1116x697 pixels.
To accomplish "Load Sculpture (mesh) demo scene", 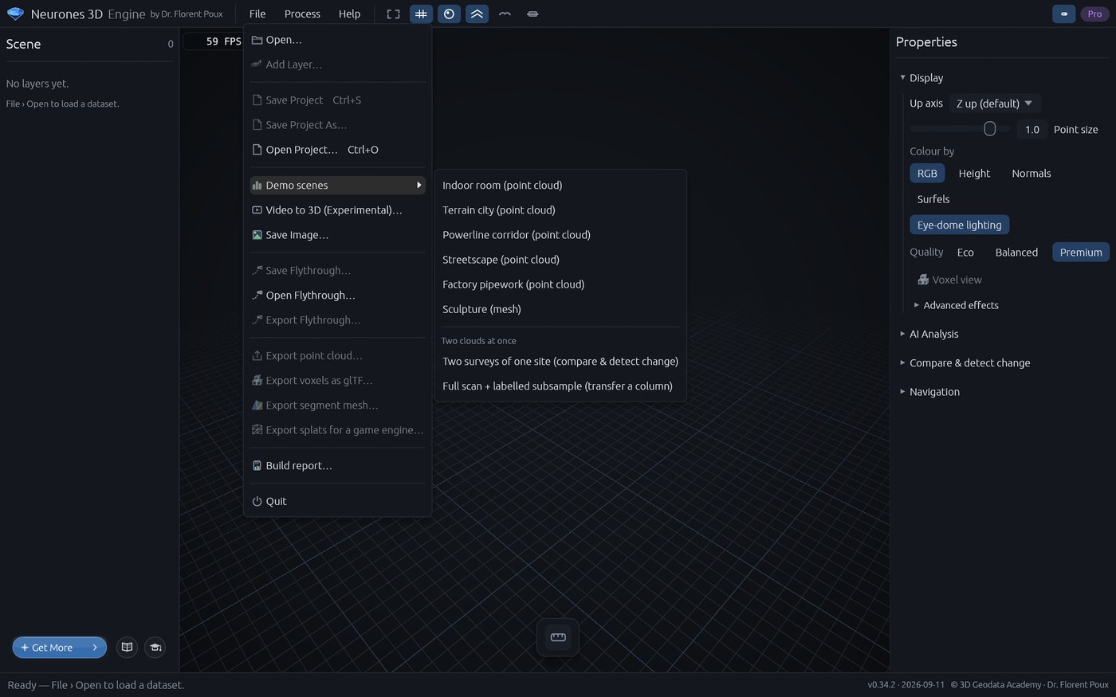I will (x=560, y=309).
